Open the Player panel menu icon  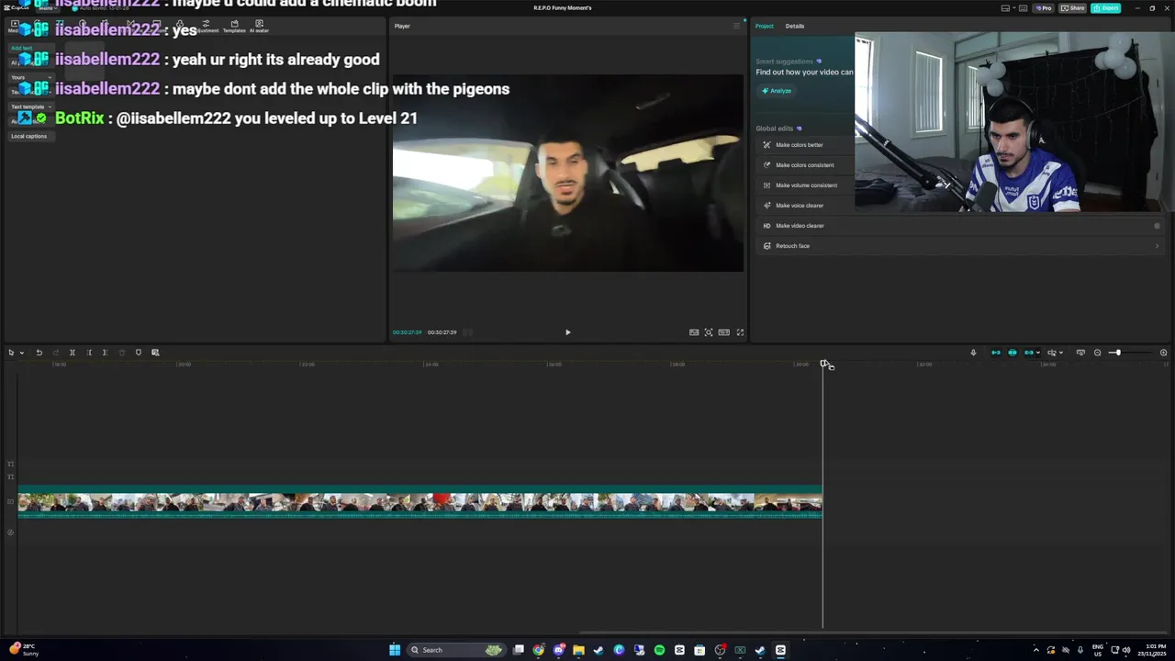[x=736, y=26]
